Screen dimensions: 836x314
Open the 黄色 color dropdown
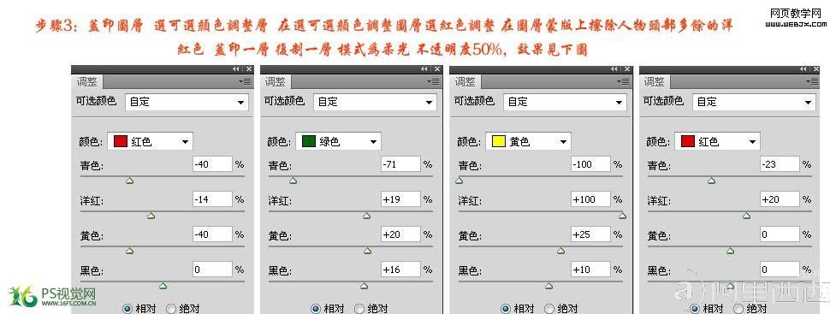[x=528, y=141]
